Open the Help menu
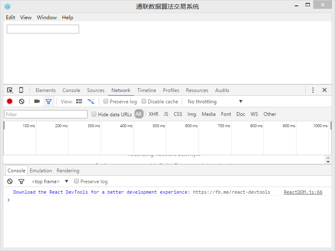The height and width of the screenshot is (251, 335). click(67, 18)
